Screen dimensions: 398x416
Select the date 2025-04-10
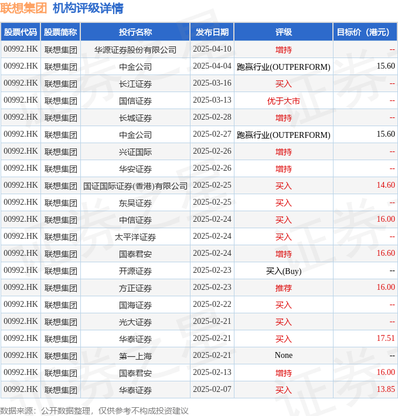coord(212,49)
